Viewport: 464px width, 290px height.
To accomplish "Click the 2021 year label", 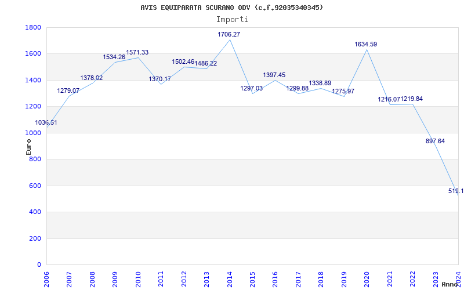I will (390, 279).
